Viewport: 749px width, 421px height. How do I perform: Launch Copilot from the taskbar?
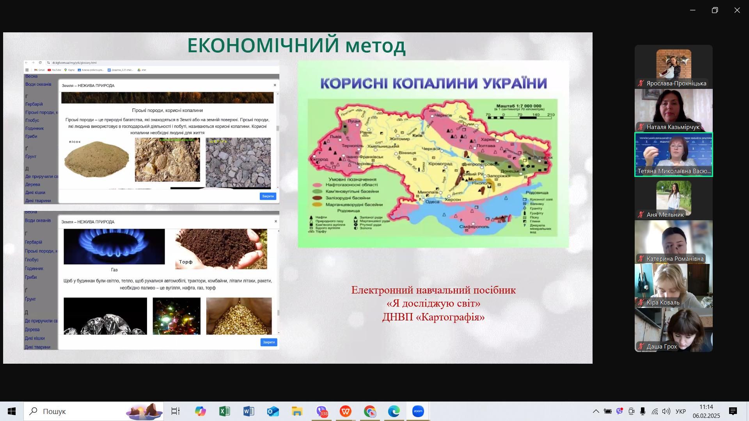[200, 411]
